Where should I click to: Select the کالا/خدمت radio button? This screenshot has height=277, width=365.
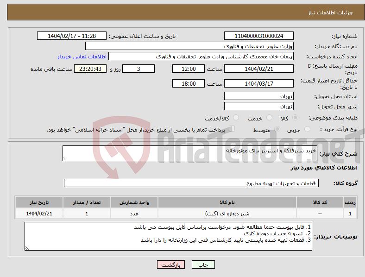pos(236,118)
